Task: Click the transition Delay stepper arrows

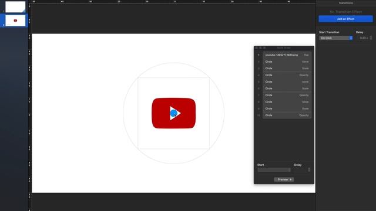Action: click(x=371, y=38)
